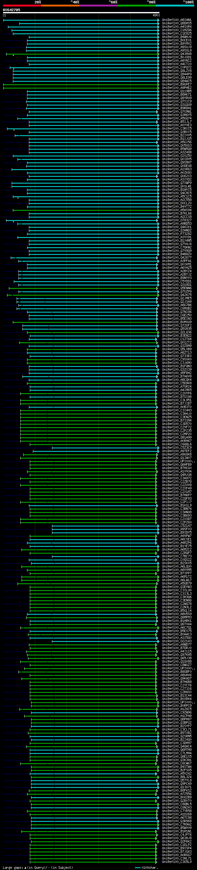Viewport: 197px width, 870px height.
Task: Select hit label UniRef100_B9GPE7
Action: pos(176,85)
